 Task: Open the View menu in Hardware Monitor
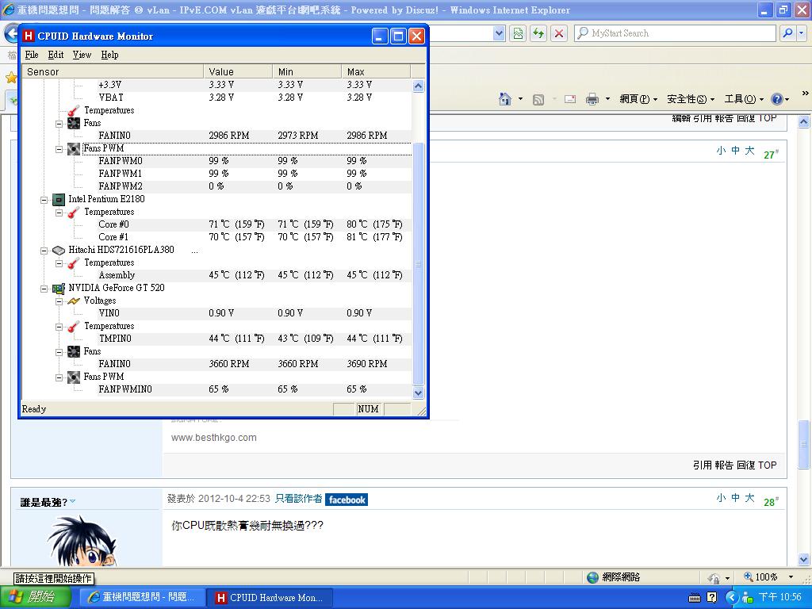click(82, 55)
